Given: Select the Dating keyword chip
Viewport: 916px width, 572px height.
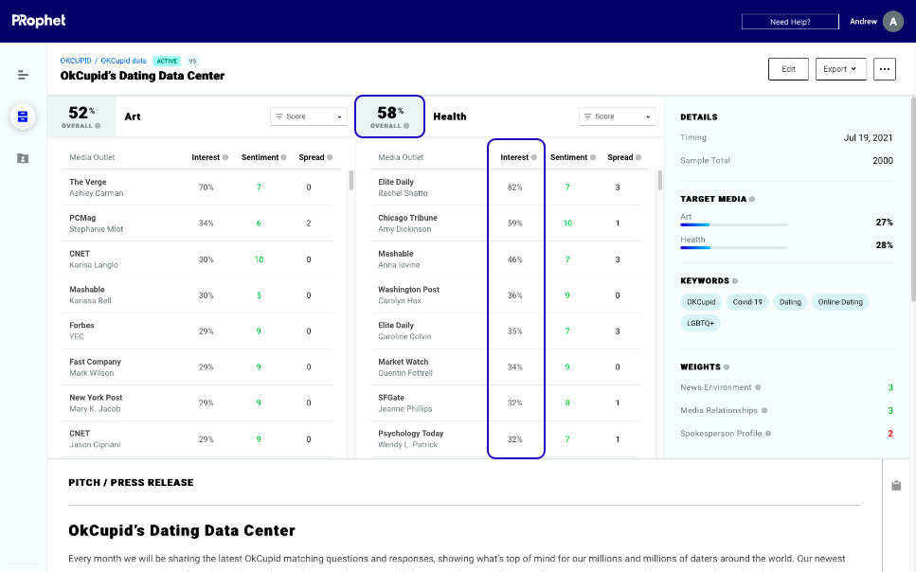Looking at the screenshot, I should point(790,302).
